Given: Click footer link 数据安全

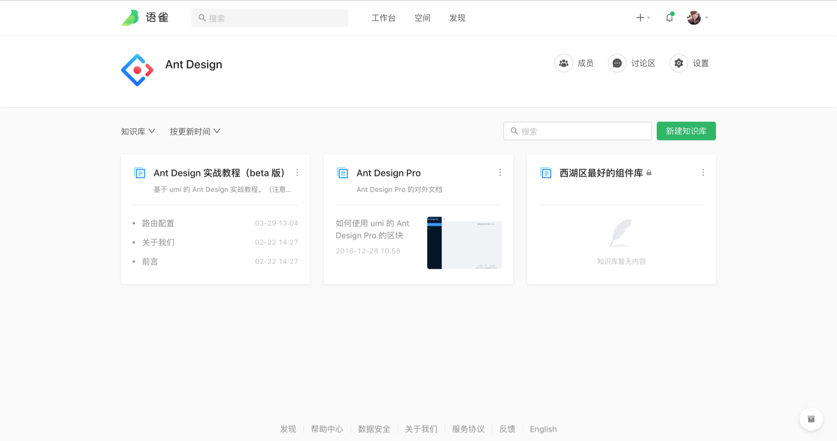Looking at the screenshot, I should (374, 429).
